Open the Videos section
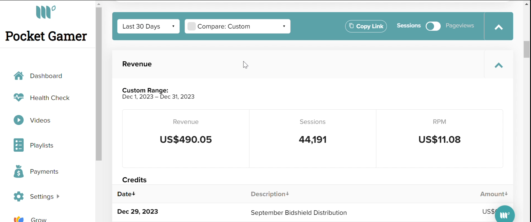This screenshot has height=222, width=531. (40, 120)
